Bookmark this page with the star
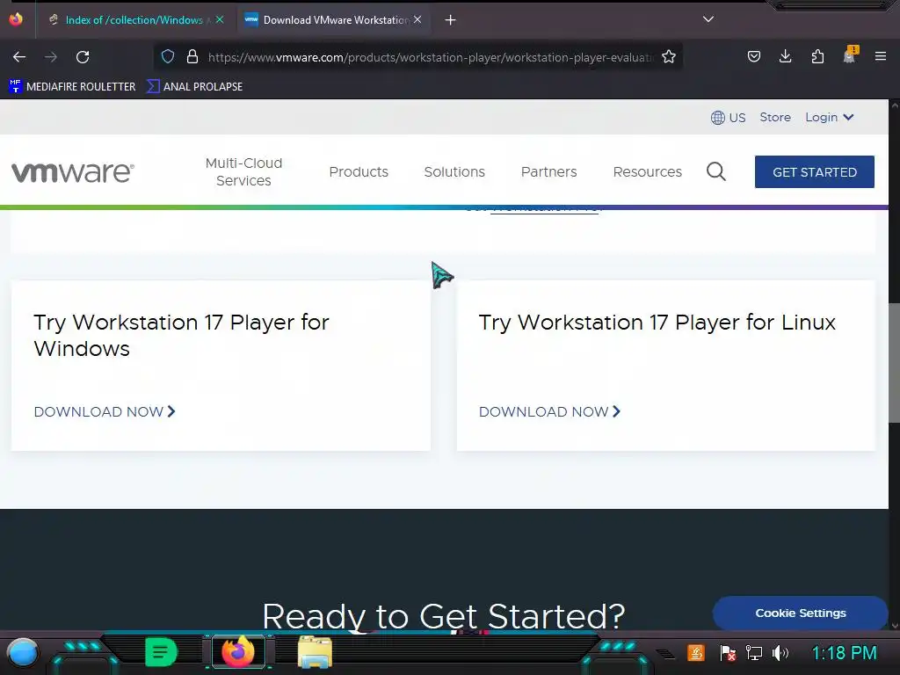 click(x=669, y=57)
